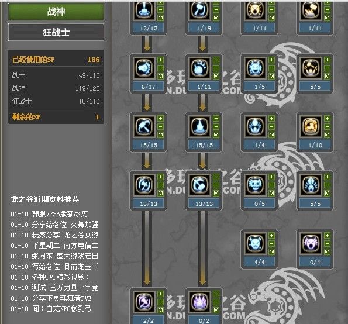Max out the 0/5 skull skill with M
Viewport: 348px width, 324px height.
click(x=271, y=193)
